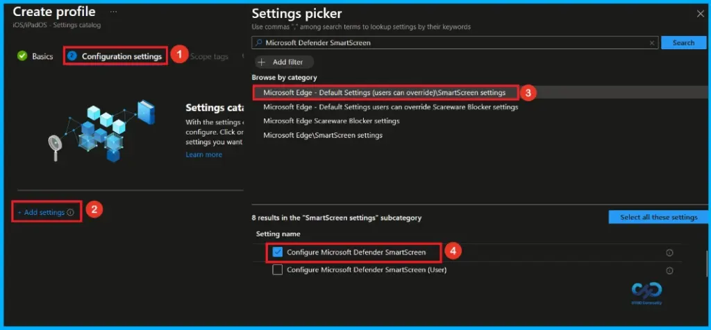Click the search magnifier icon in Settings picker
This screenshot has width=711, height=330.
pos(259,43)
